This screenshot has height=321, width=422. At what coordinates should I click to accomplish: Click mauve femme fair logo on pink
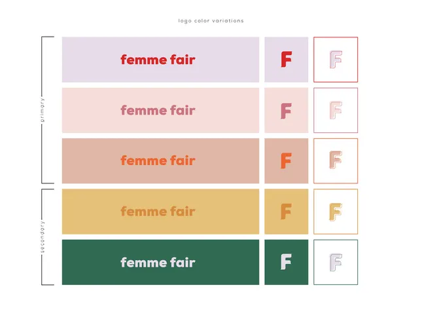pos(158,110)
